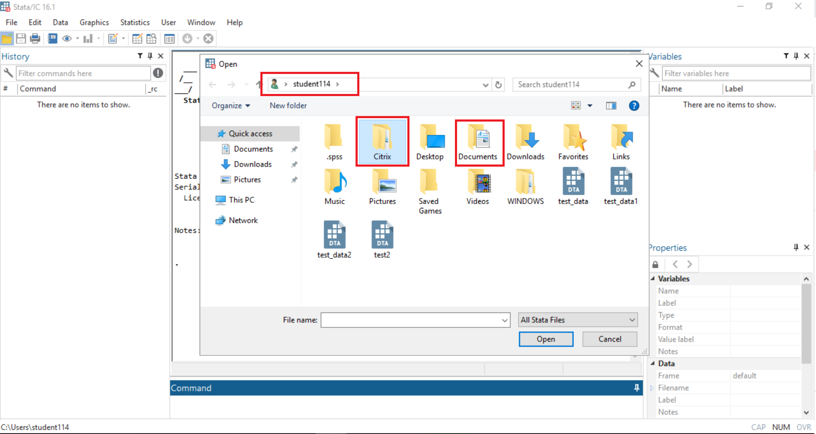Viewport: 816px width, 434px height.
Task: Click the Viewer eye icon
Action: click(x=67, y=39)
